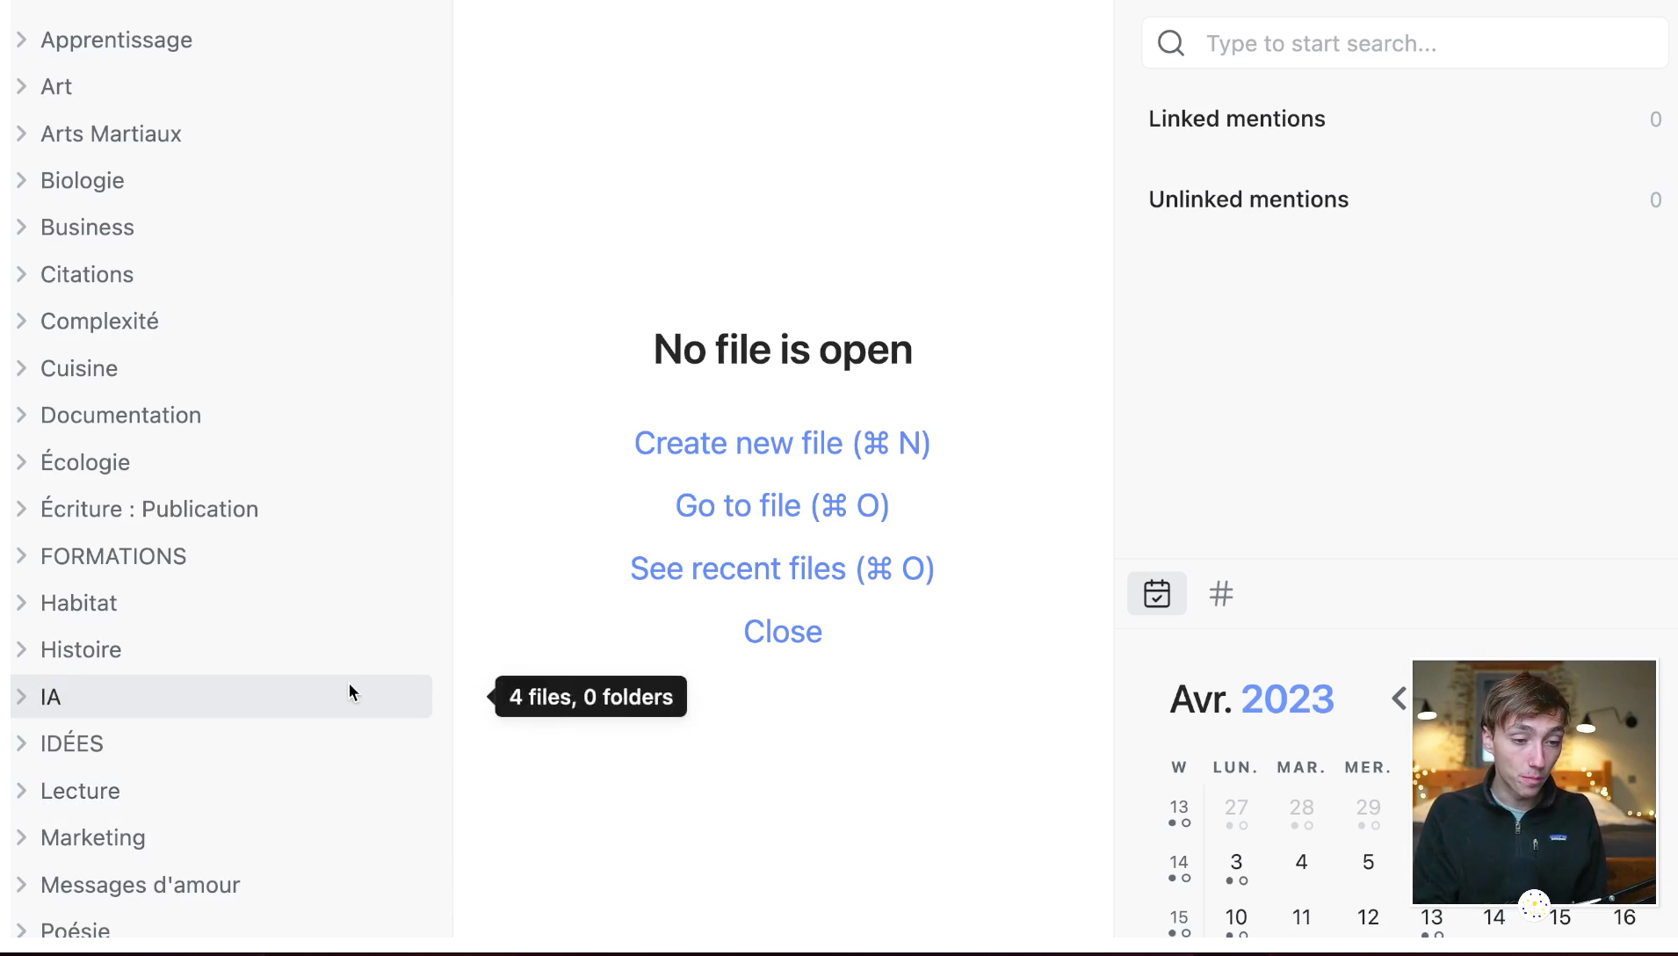Select the FORMATIONS folder
The image size is (1678, 956).
point(113,556)
